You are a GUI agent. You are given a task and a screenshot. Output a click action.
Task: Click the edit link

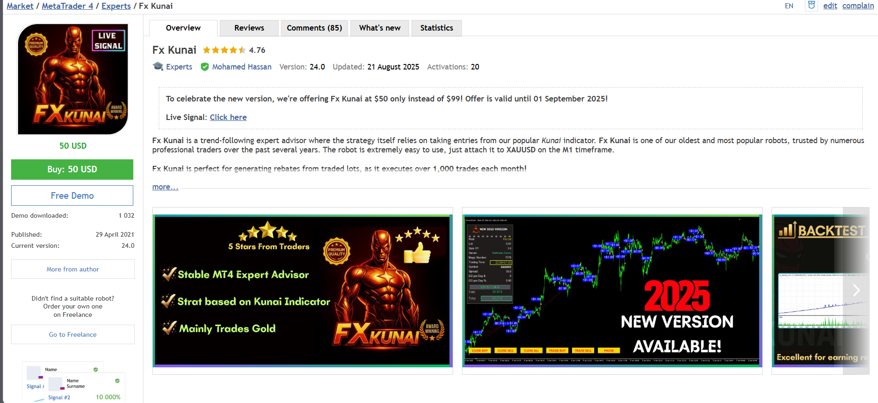[x=830, y=6]
